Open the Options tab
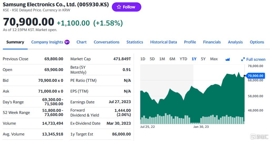The width and height of the screenshot is (270, 141). pos(257,42)
